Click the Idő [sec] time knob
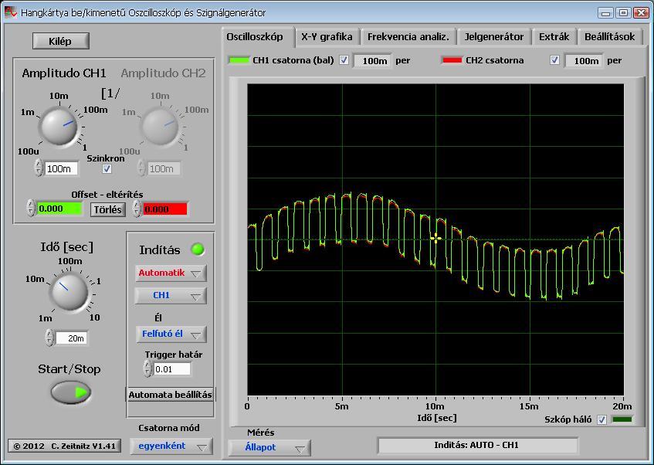The image size is (654, 465). [69, 291]
